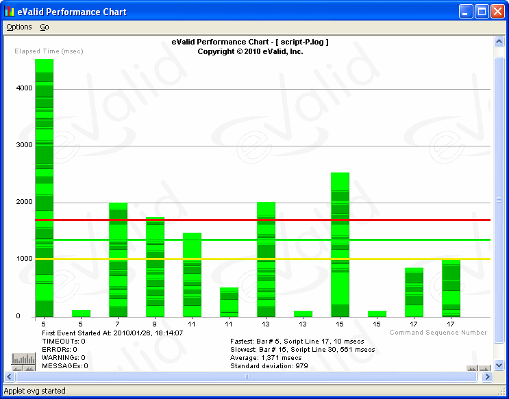Image resolution: width=509 pixels, height=399 pixels.
Task: Select the tall sequence 13 bar reaching 2000 msec
Action: [266, 259]
